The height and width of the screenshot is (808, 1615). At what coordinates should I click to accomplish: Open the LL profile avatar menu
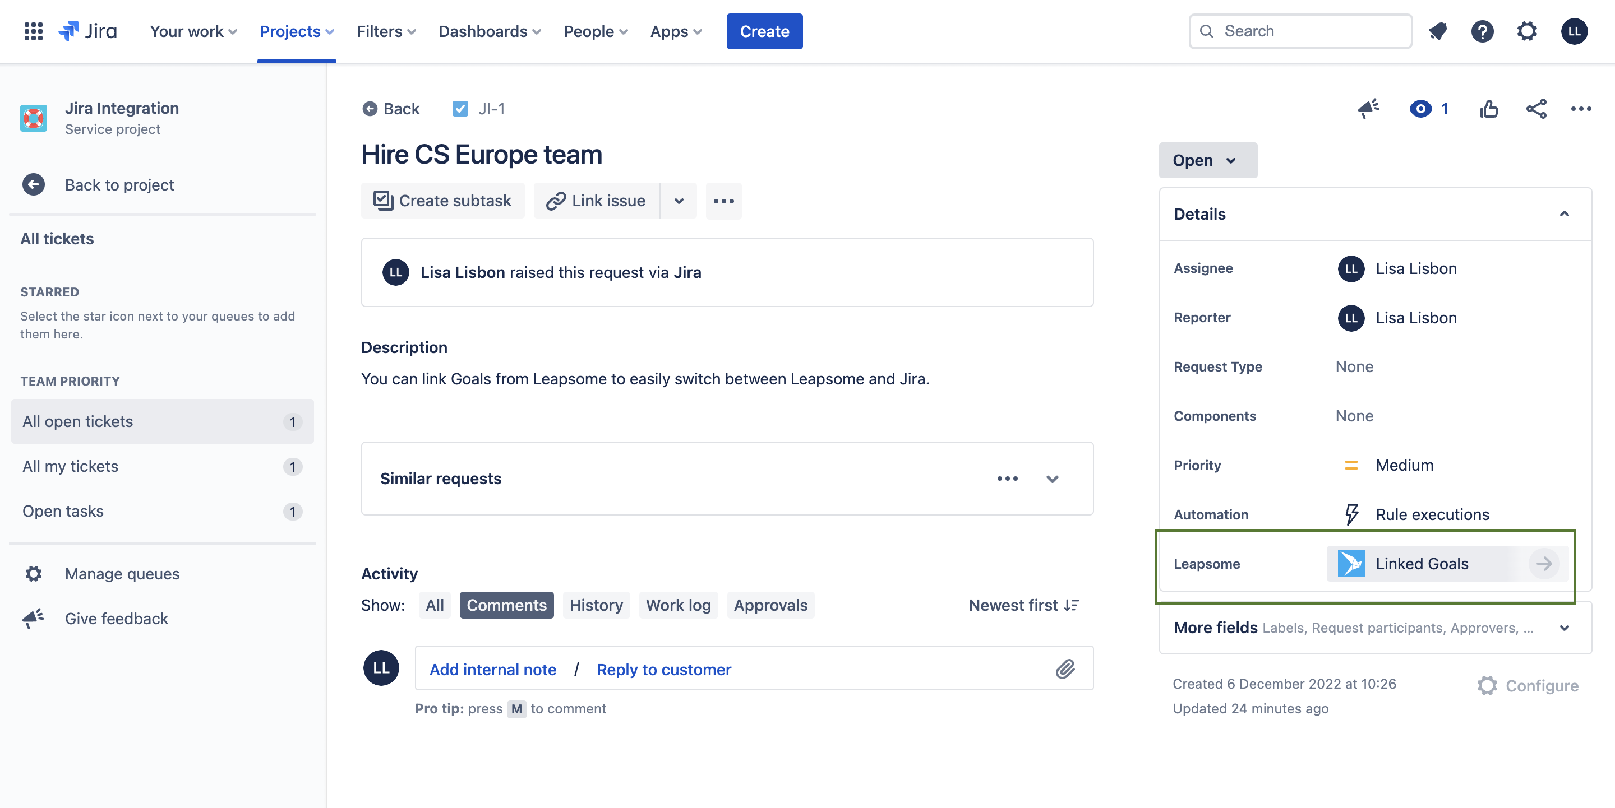[1574, 31]
